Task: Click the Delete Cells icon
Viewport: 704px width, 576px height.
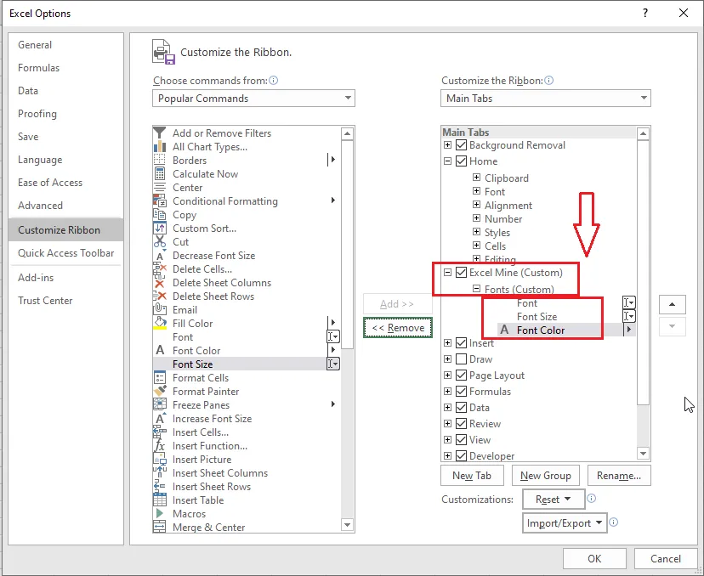Action: tap(159, 268)
